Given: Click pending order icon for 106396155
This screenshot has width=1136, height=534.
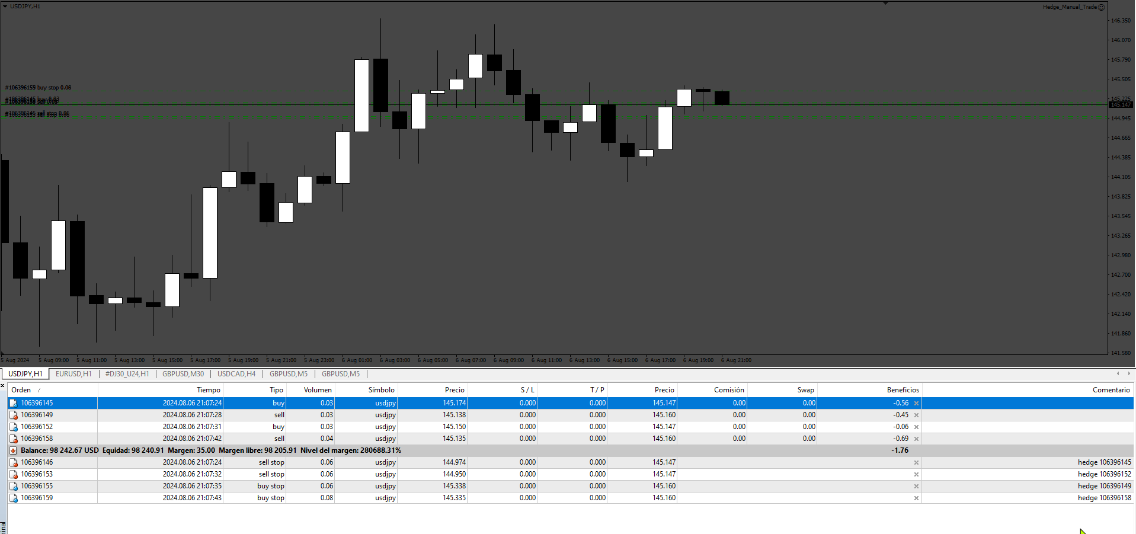Looking at the screenshot, I should coord(14,486).
